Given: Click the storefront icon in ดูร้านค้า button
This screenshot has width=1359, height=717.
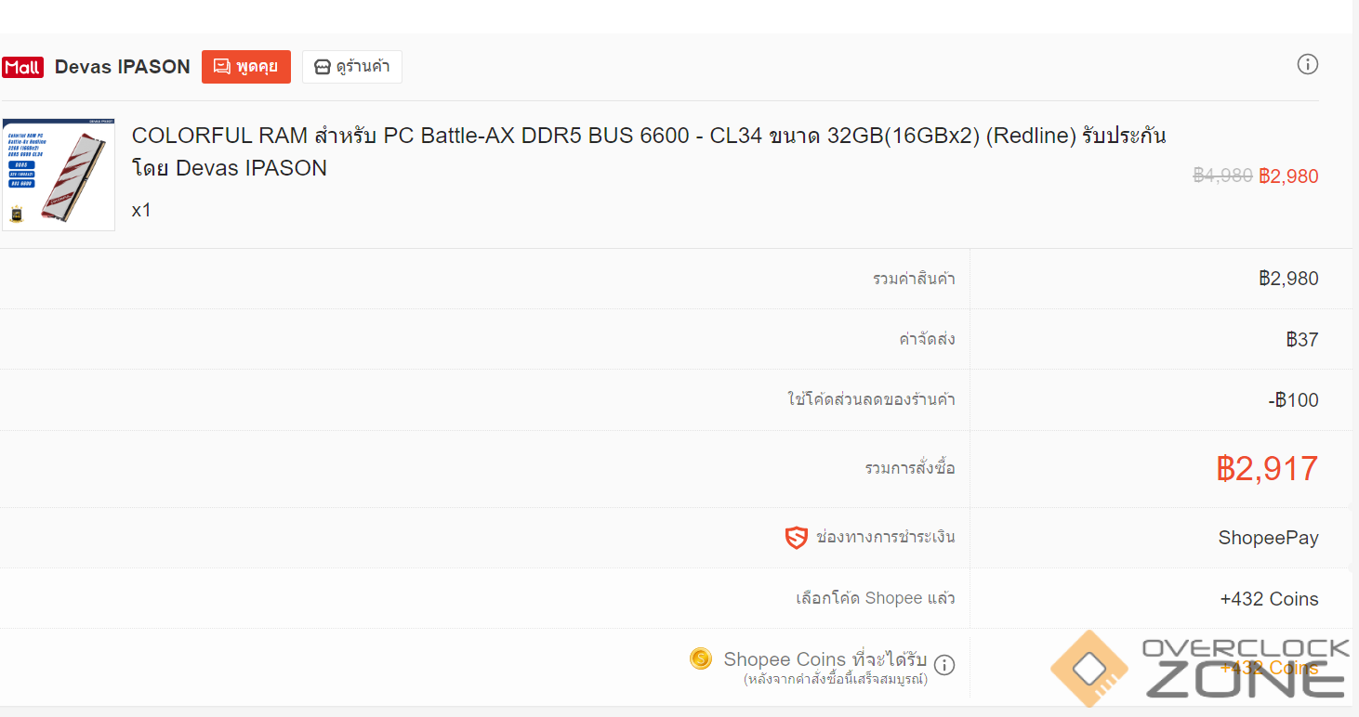Looking at the screenshot, I should [323, 67].
